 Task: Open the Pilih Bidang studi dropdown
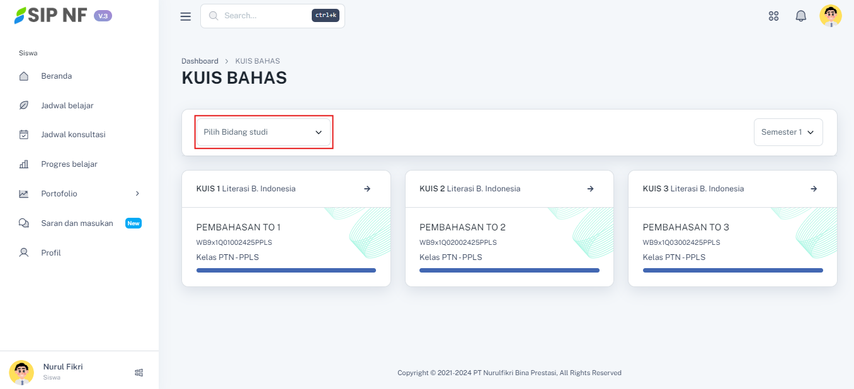click(263, 132)
